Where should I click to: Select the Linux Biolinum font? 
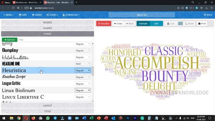pos(18,90)
